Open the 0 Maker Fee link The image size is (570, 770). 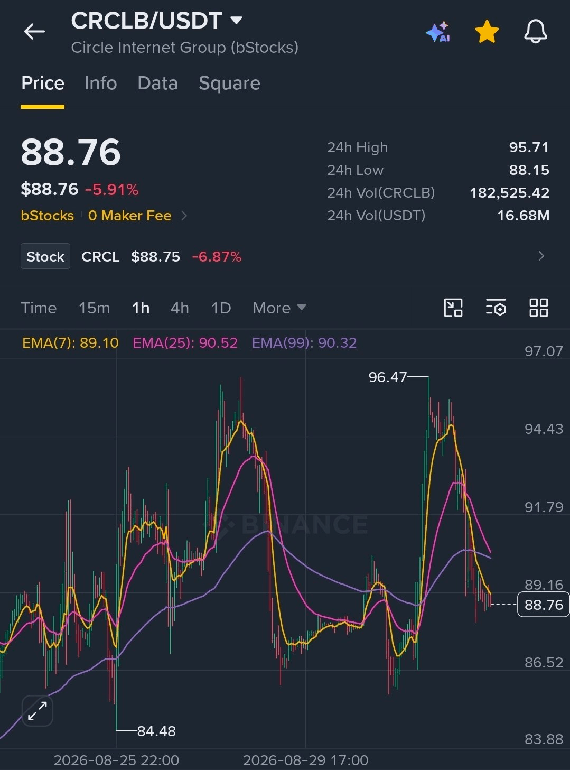(x=130, y=216)
